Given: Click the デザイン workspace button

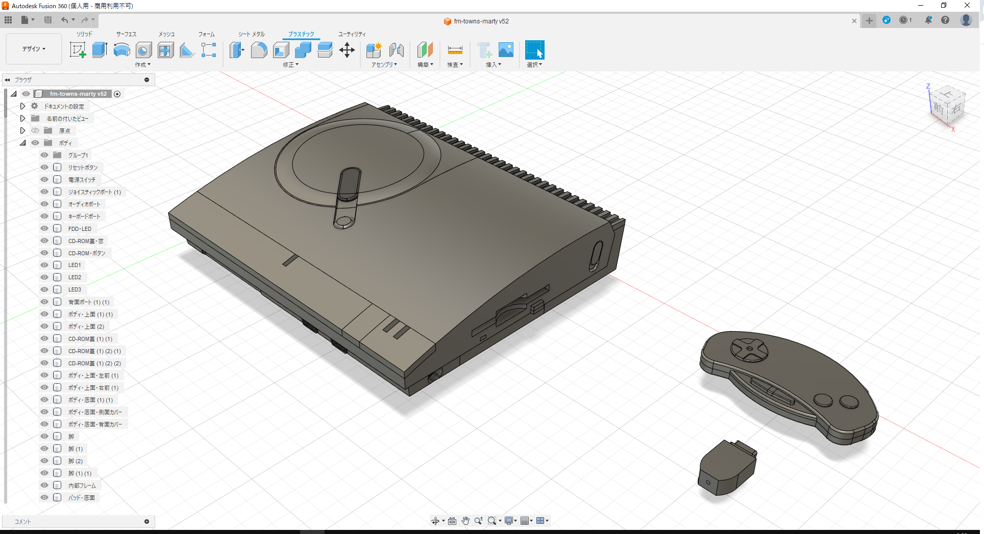Looking at the screenshot, I should 33,49.
